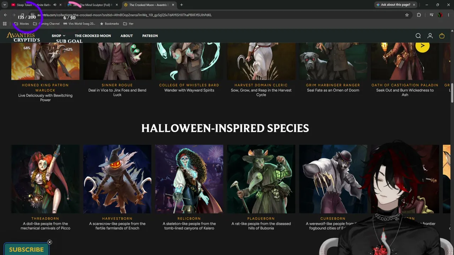
Task: Open the media controls icon in toolbar
Action: tap(431, 15)
